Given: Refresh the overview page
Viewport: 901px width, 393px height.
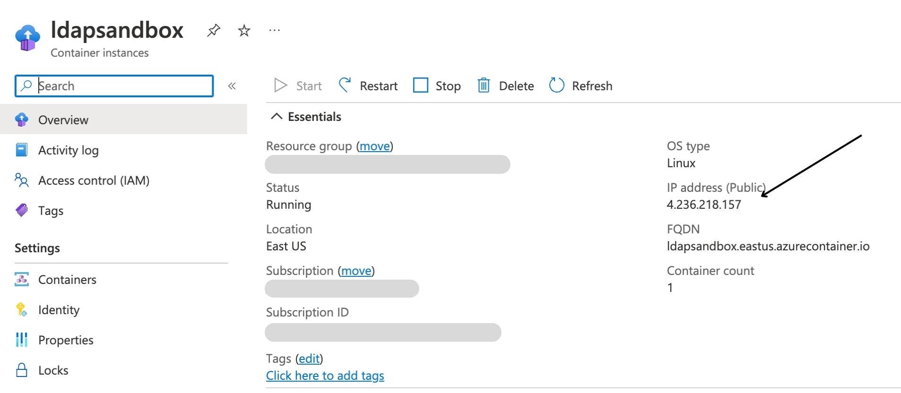Looking at the screenshot, I should (580, 85).
